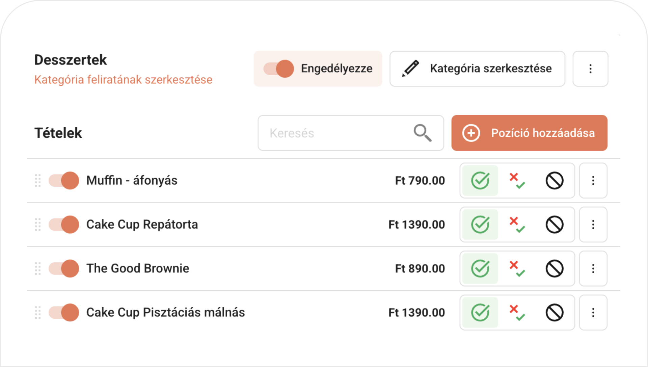
Task: Toggle Cake Cup Pisztáciás málnás availability switch
Action: (64, 312)
